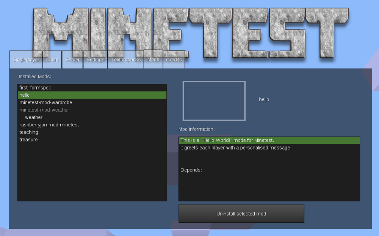
Task: Switch to the Singleplayer tab
Action: click(26, 60)
